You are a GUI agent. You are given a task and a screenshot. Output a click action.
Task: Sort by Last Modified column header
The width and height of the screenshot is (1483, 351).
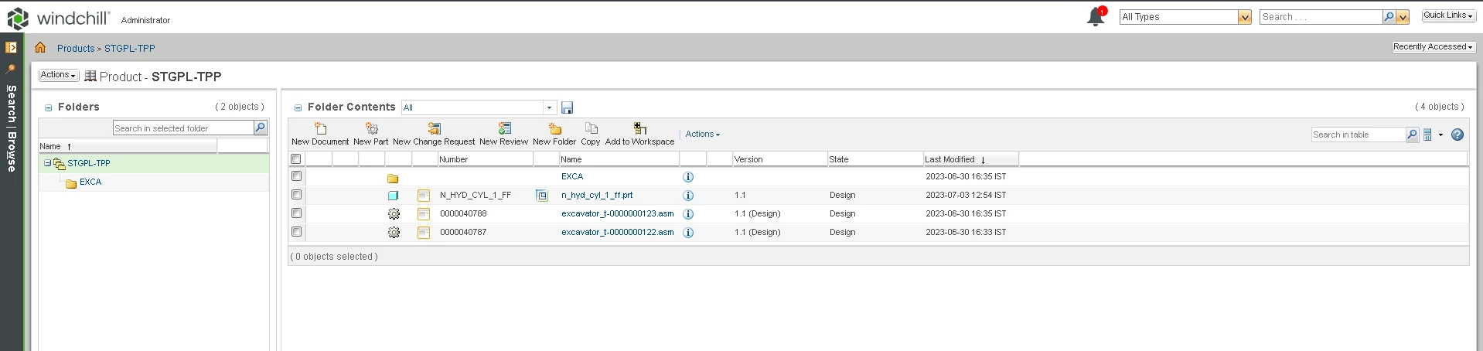[970, 159]
